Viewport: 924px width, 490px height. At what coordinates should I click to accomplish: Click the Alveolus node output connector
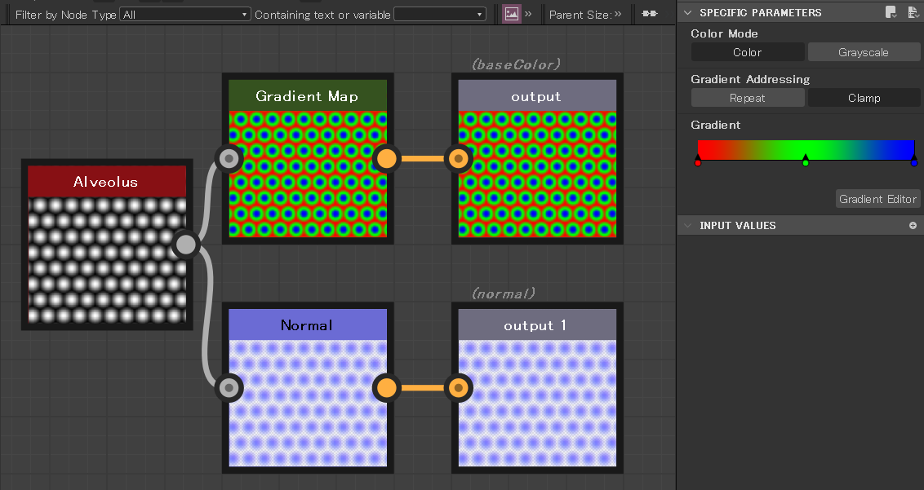tap(186, 245)
